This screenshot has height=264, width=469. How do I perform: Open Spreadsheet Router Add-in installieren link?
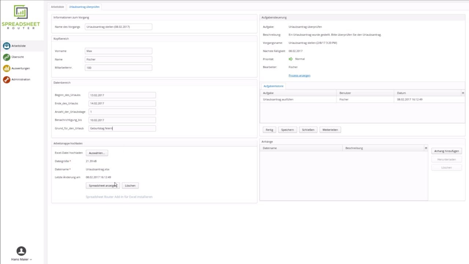click(119, 197)
